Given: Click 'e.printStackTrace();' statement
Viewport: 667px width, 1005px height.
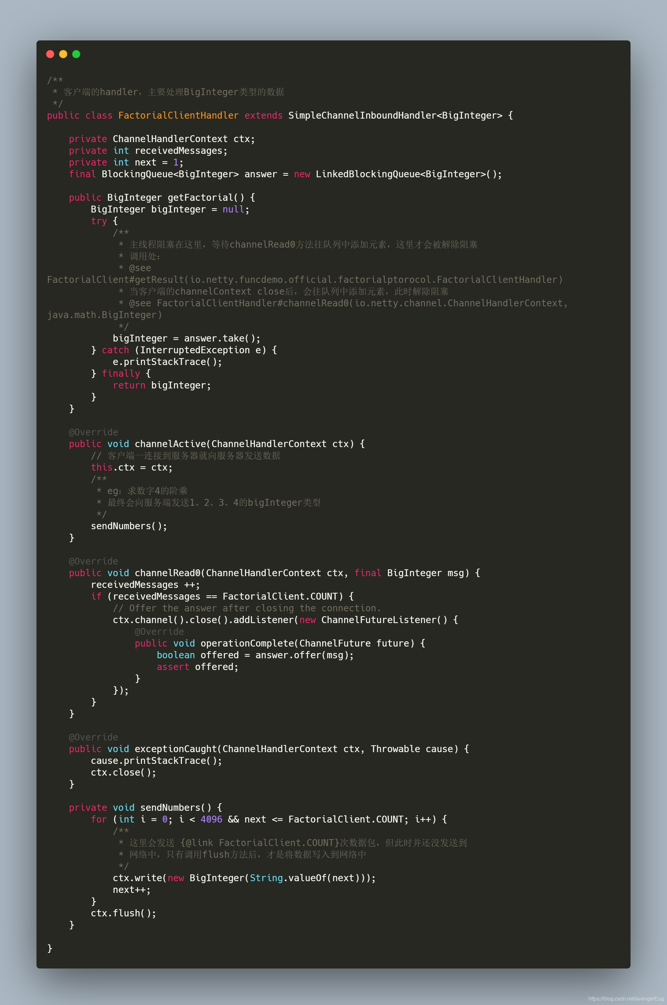Looking at the screenshot, I should 167,362.
